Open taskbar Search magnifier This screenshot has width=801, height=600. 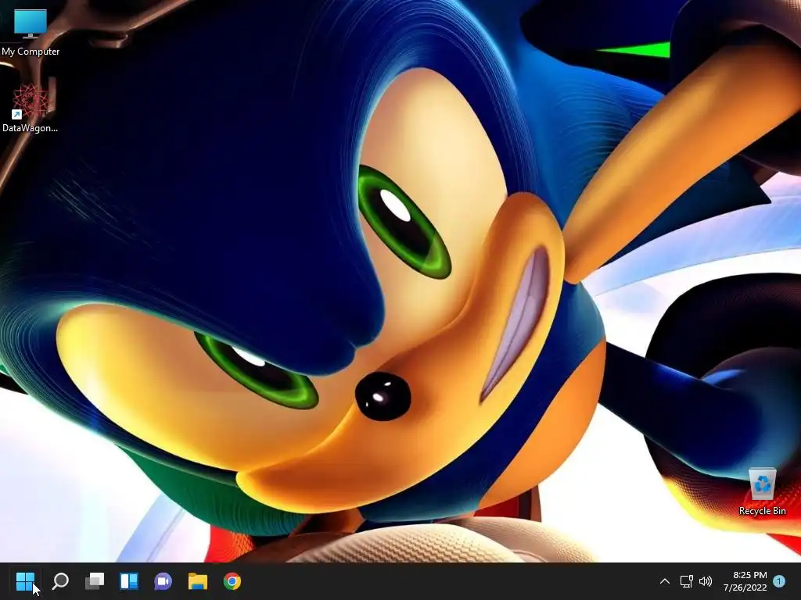60,580
